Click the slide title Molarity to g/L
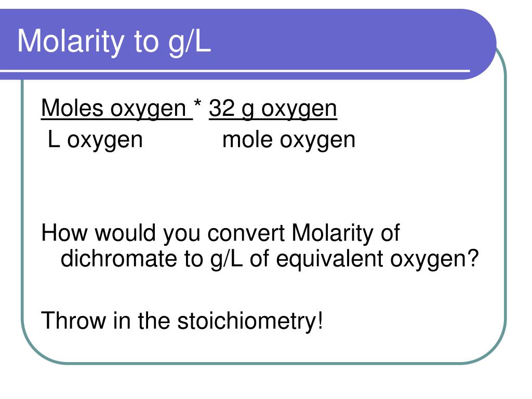The image size is (532, 399). (114, 42)
